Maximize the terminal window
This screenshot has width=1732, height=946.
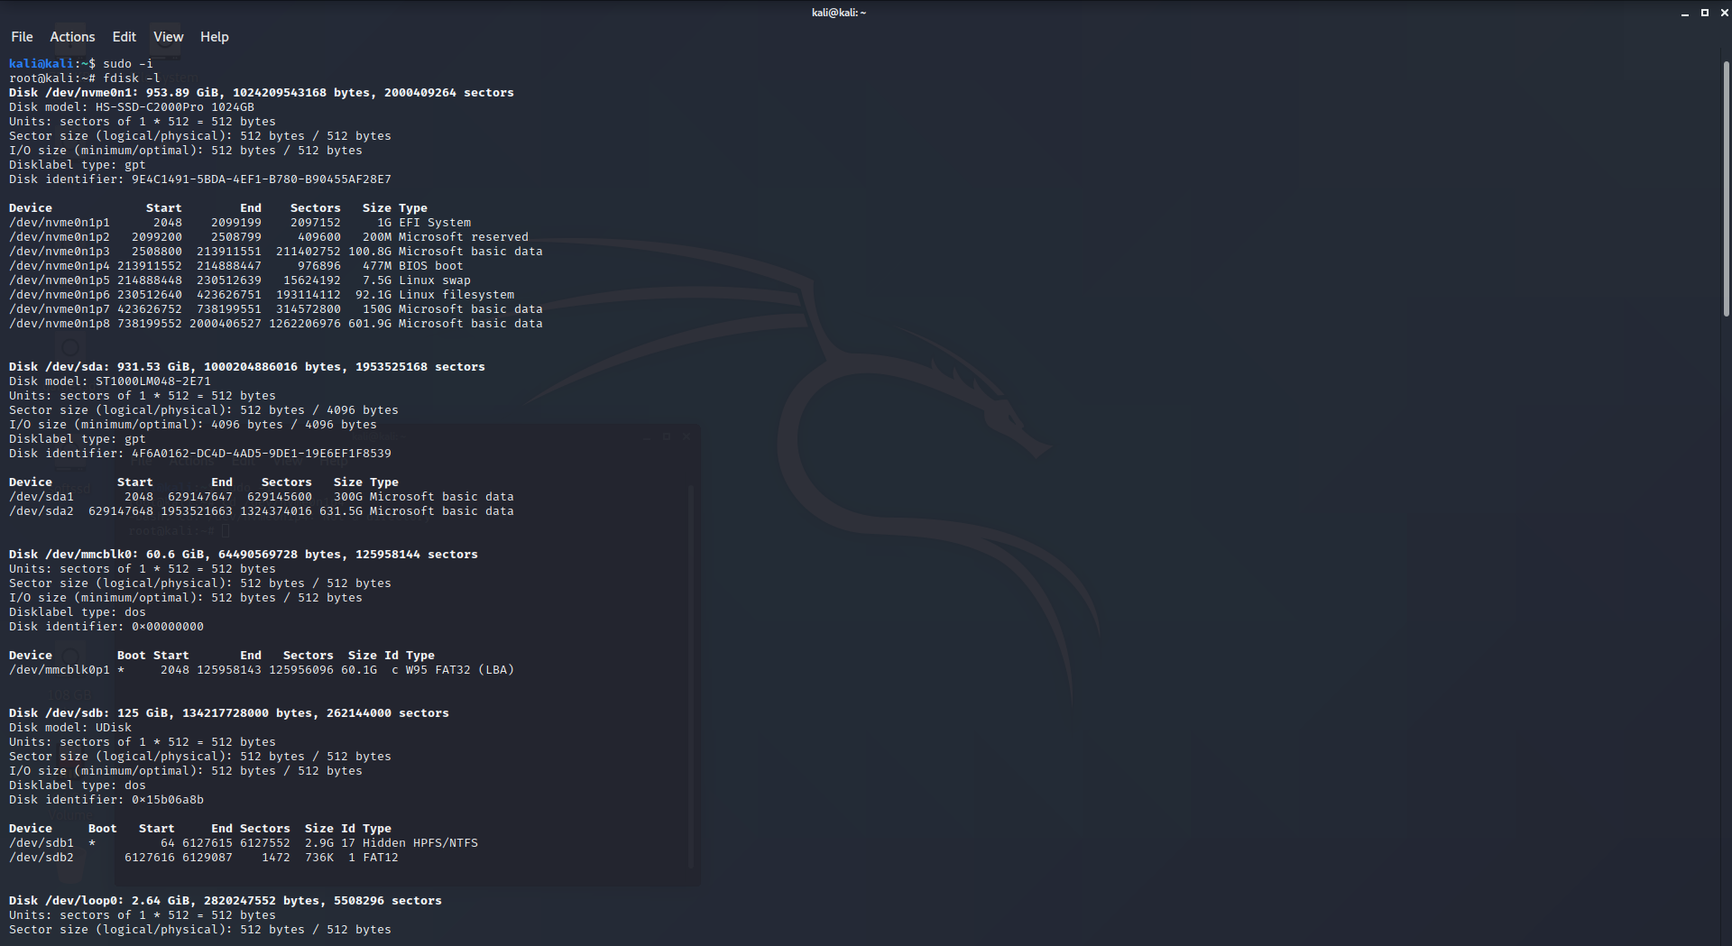1704,13
